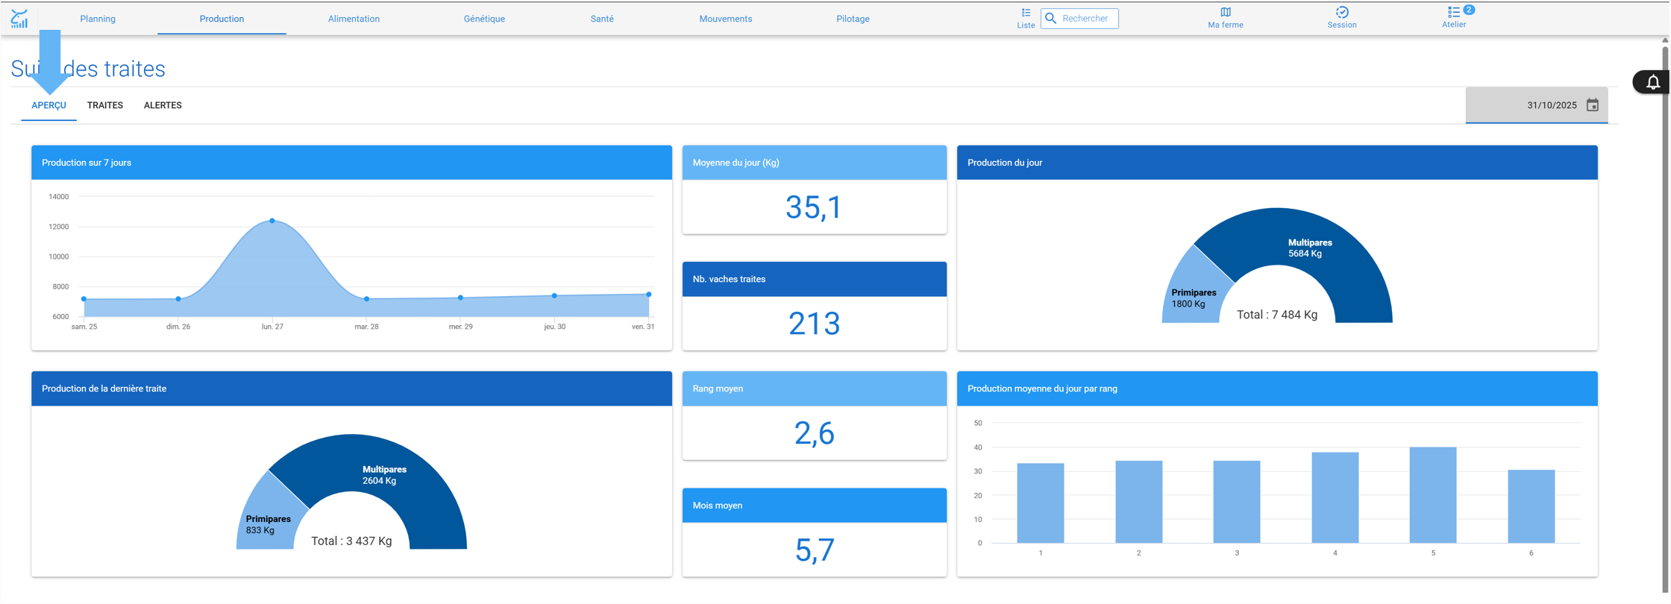This screenshot has height=604, width=1671.
Task: Click the bar for rang 1
Action: 1041,503
